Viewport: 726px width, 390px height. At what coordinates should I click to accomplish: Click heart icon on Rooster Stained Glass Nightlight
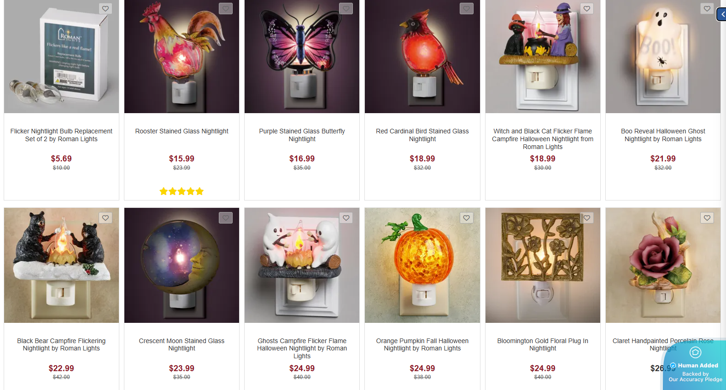pyautogui.click(x=226, y=9)
